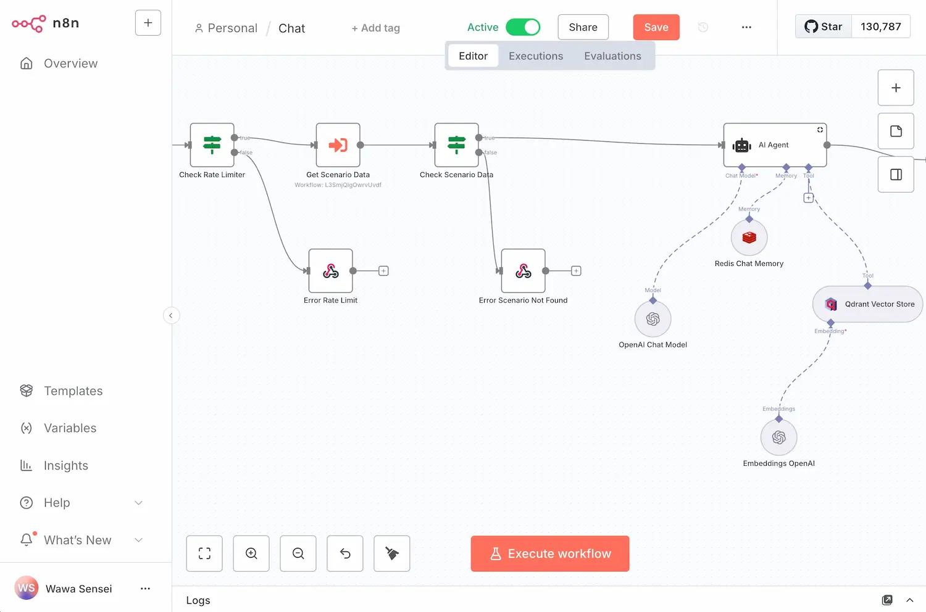Switch to the Executions tab
Viewport: 926px width, 612px height.
[x=535, y=56]
